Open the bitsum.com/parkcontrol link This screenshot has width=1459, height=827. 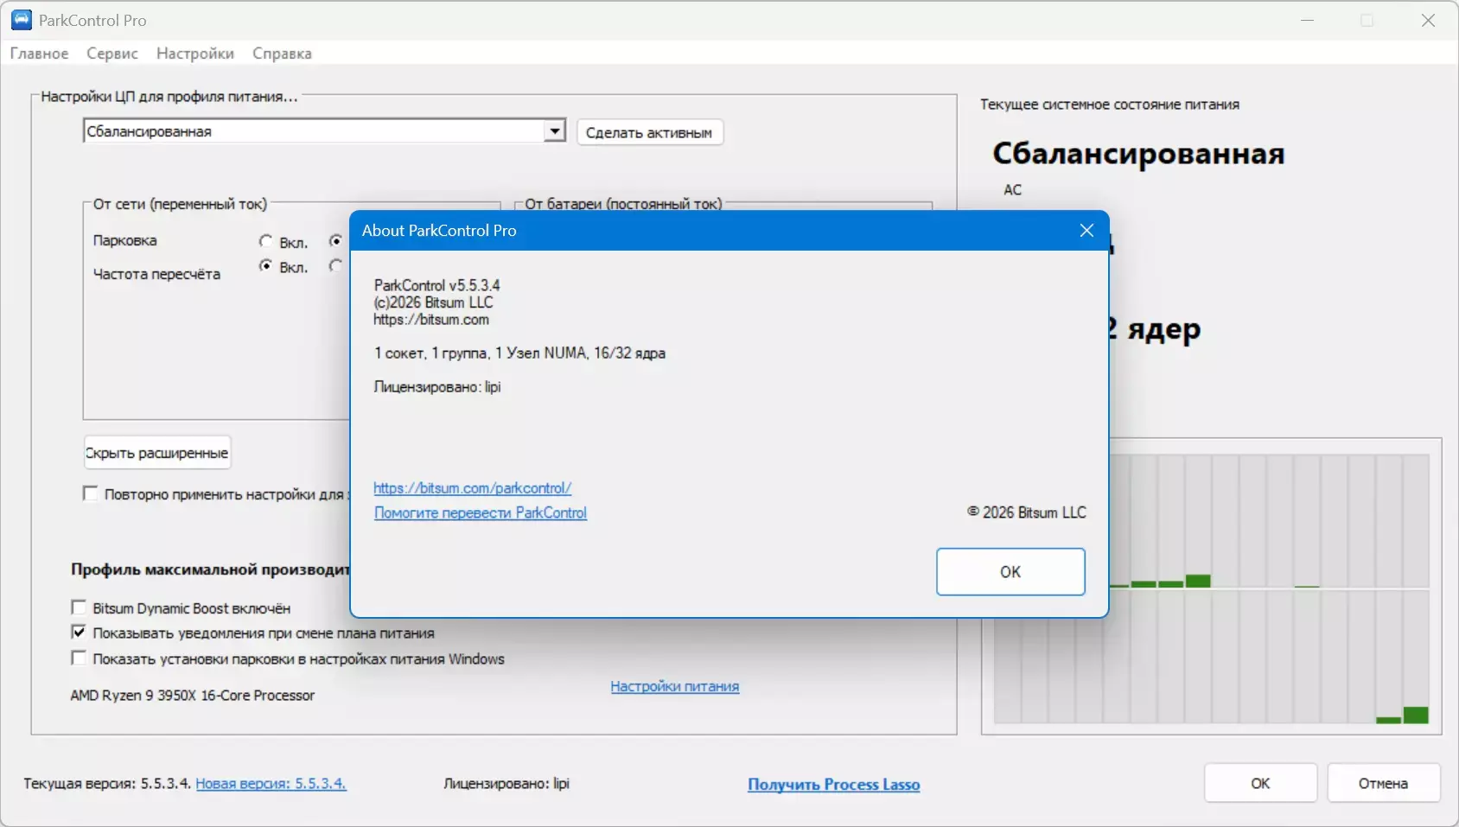[x=473, y=487]
